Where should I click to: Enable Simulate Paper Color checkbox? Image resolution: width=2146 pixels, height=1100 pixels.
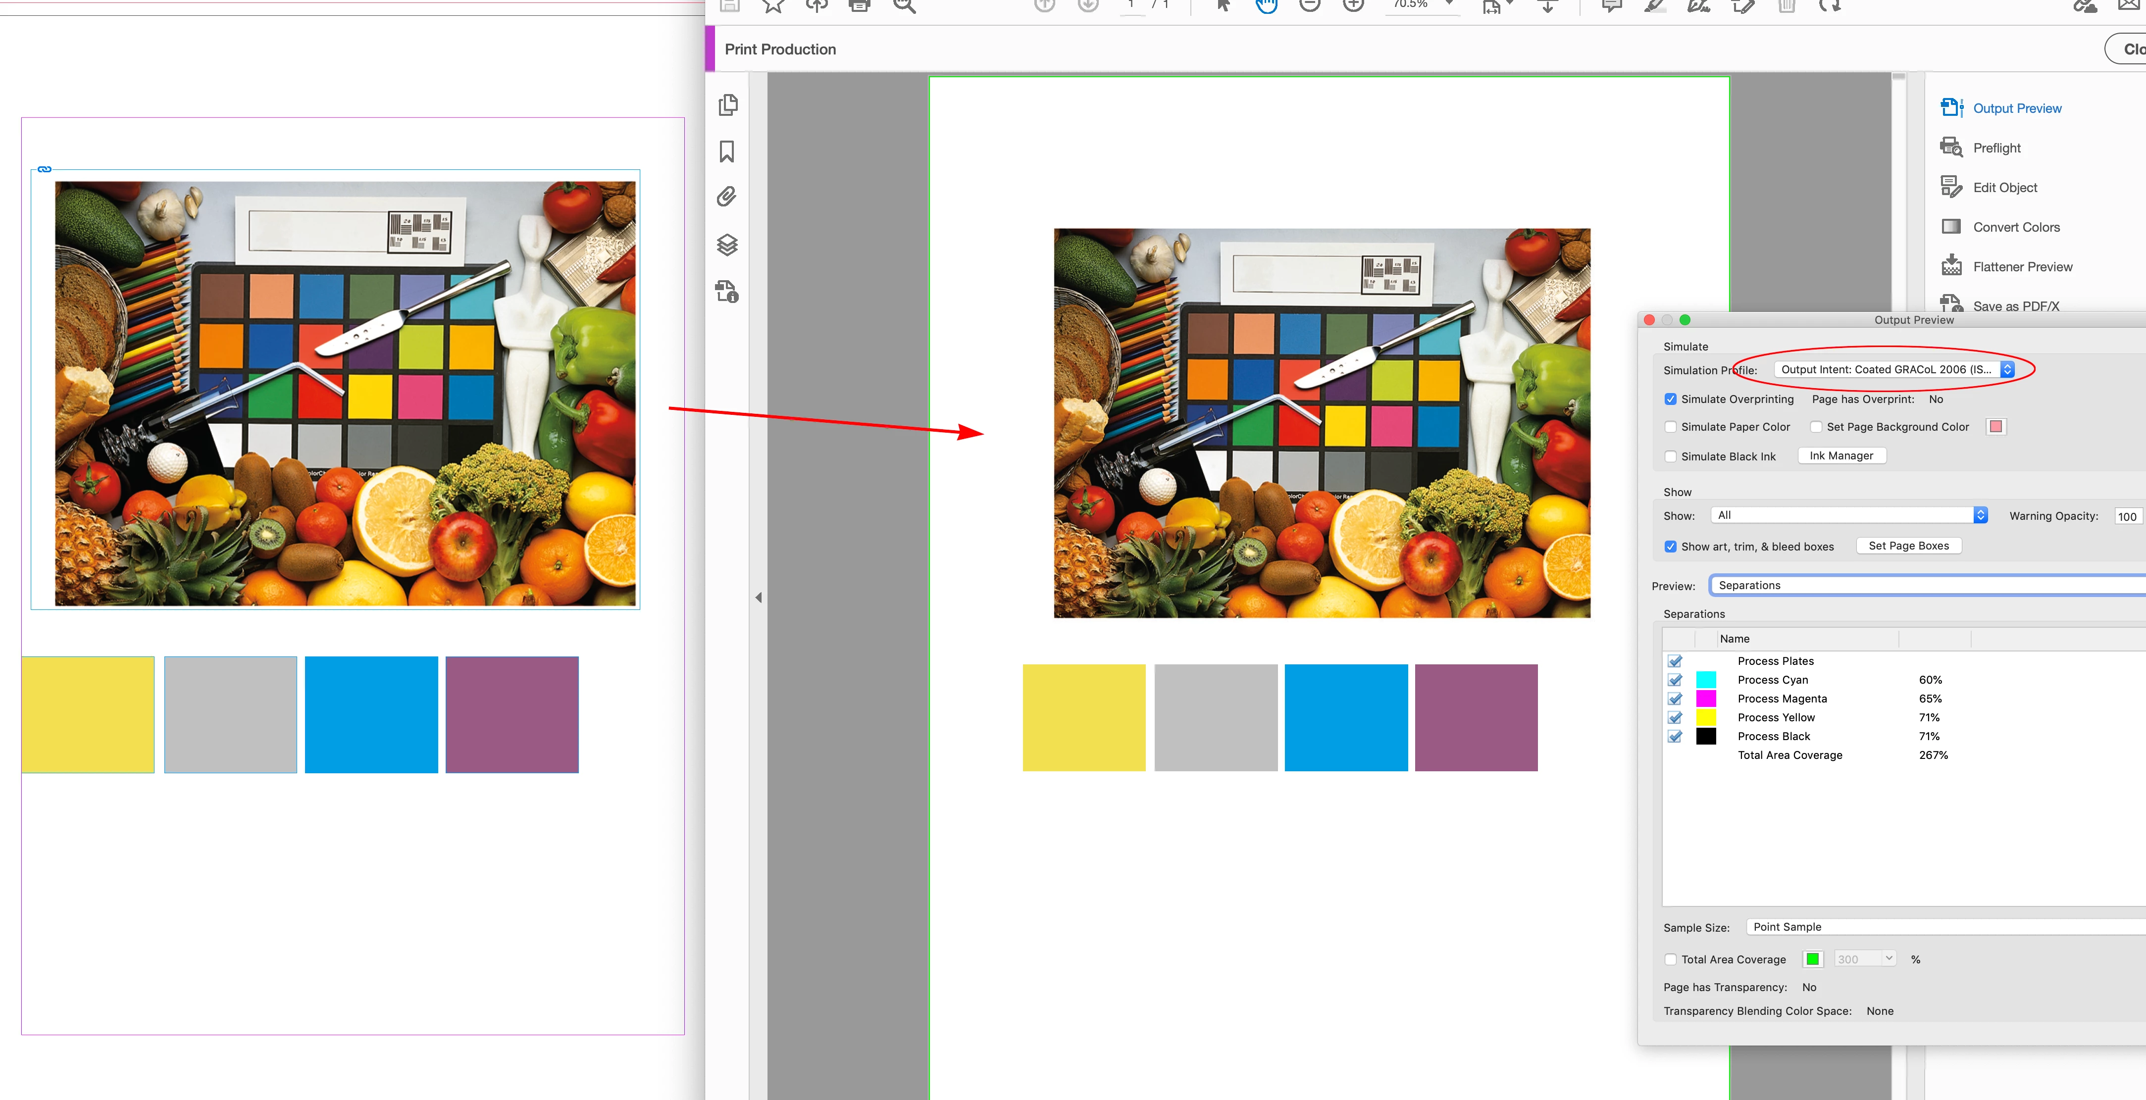click(1670, 427)
